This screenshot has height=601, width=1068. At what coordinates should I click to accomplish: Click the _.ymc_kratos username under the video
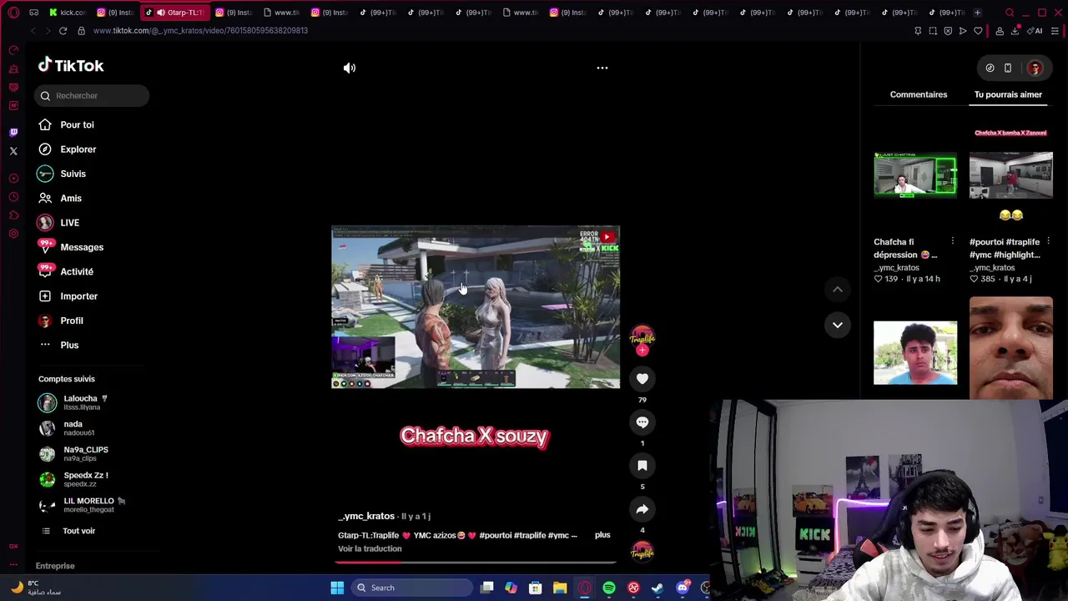click(366, 517)
